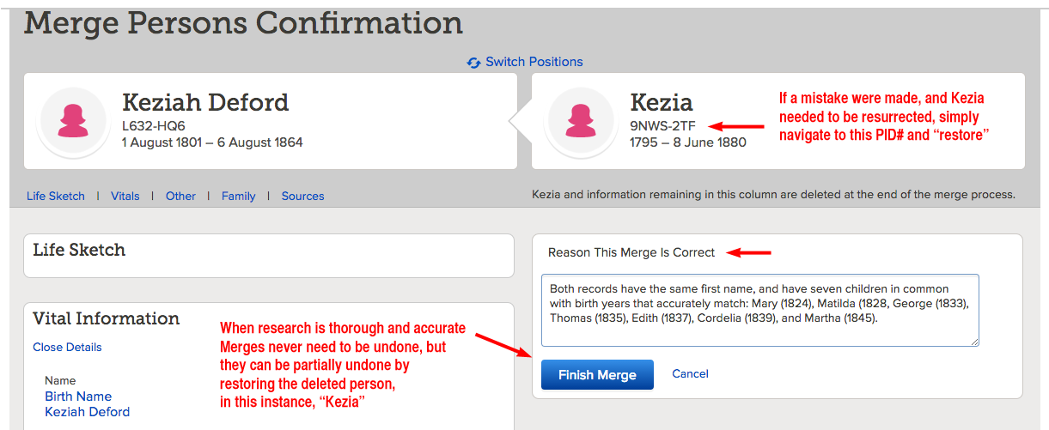
Task: Select Kezia's pink avatar icon
Action: (x=582, y=121)
